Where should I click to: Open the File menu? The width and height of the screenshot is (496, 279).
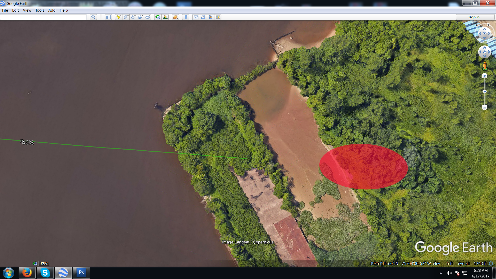[x=5, y=10]
